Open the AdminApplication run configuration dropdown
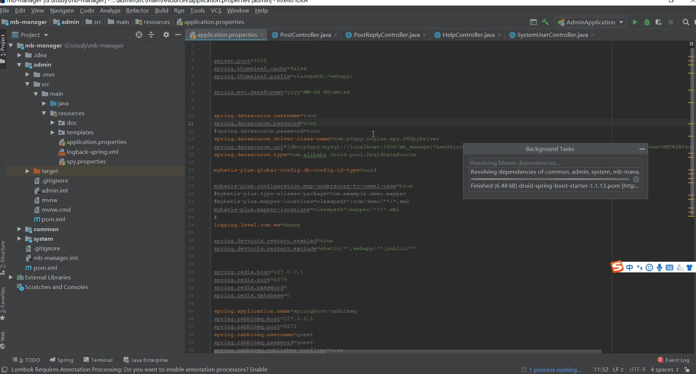Image resolution: width=696 pixels, height=374 pixels. [590, 22]
